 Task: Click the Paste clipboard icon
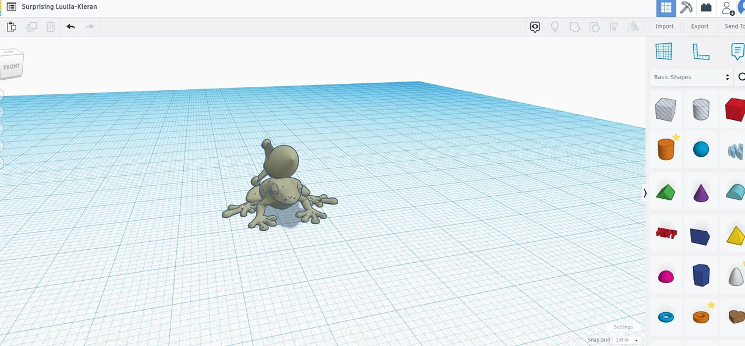[x=11, y=27]
